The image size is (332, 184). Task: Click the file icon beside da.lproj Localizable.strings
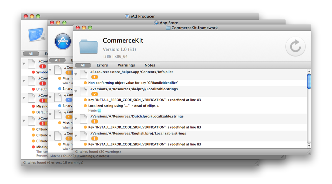83,92
